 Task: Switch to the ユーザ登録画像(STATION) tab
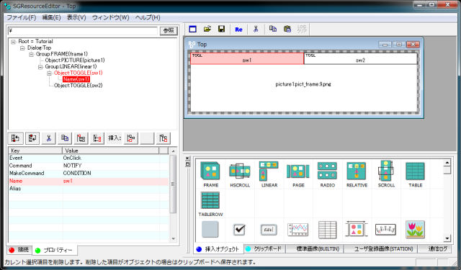coord(380,249)
